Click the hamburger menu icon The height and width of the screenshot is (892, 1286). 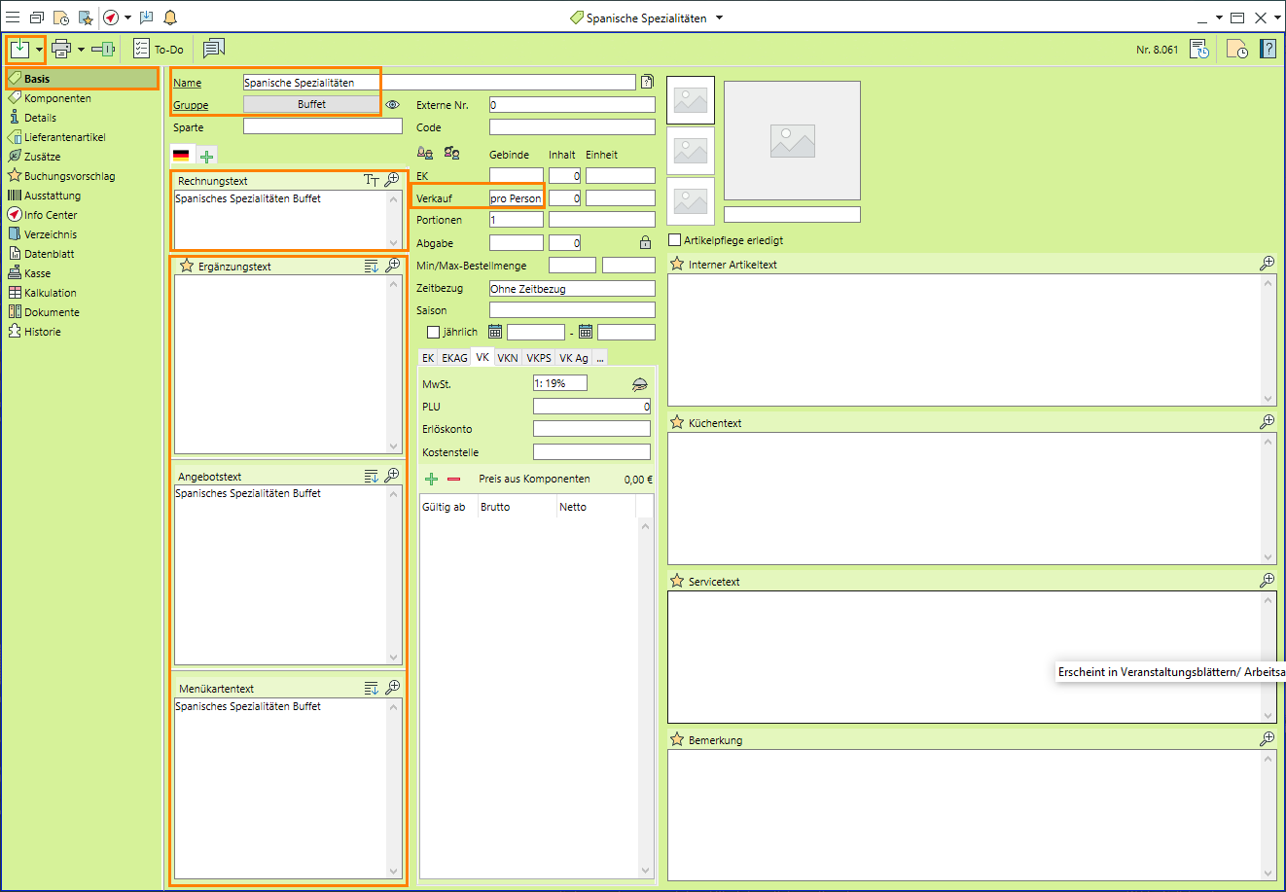[13, 18]
